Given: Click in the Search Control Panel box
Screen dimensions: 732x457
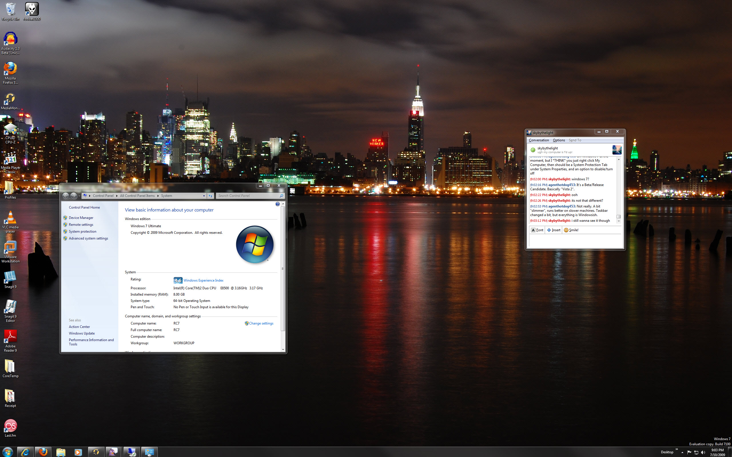Looking at the screenshot, I should [x=248, y=196].
